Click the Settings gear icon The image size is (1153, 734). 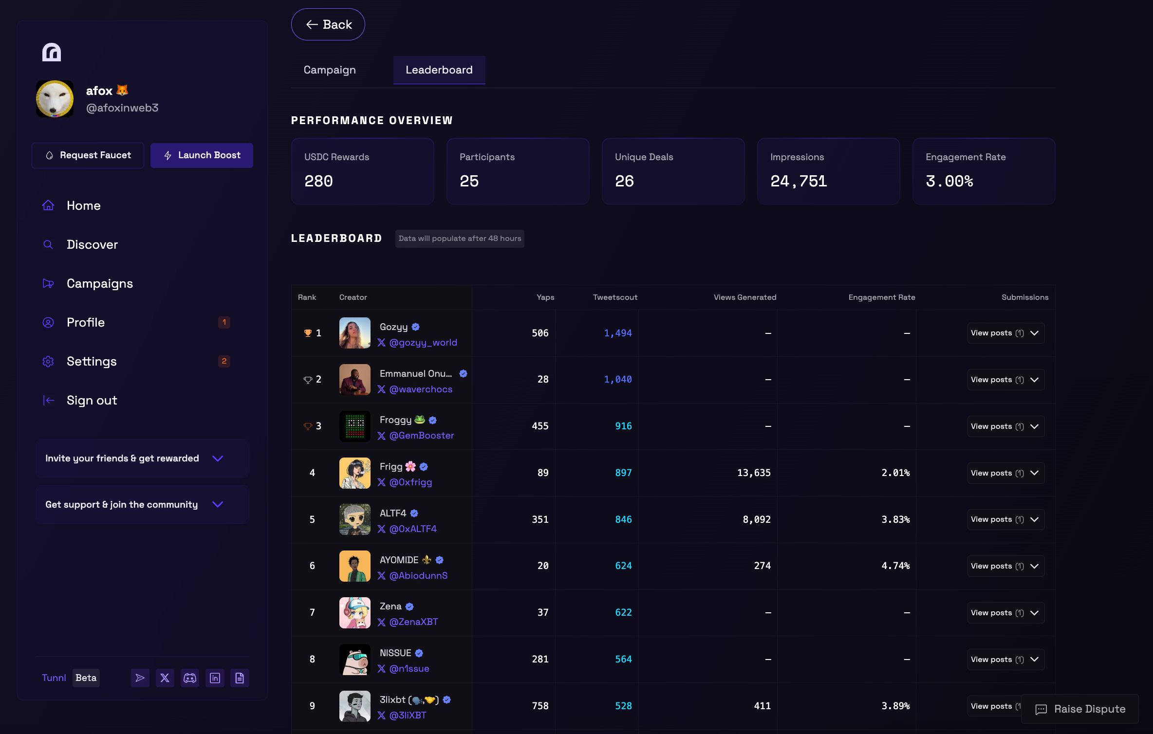coord(48,361)
